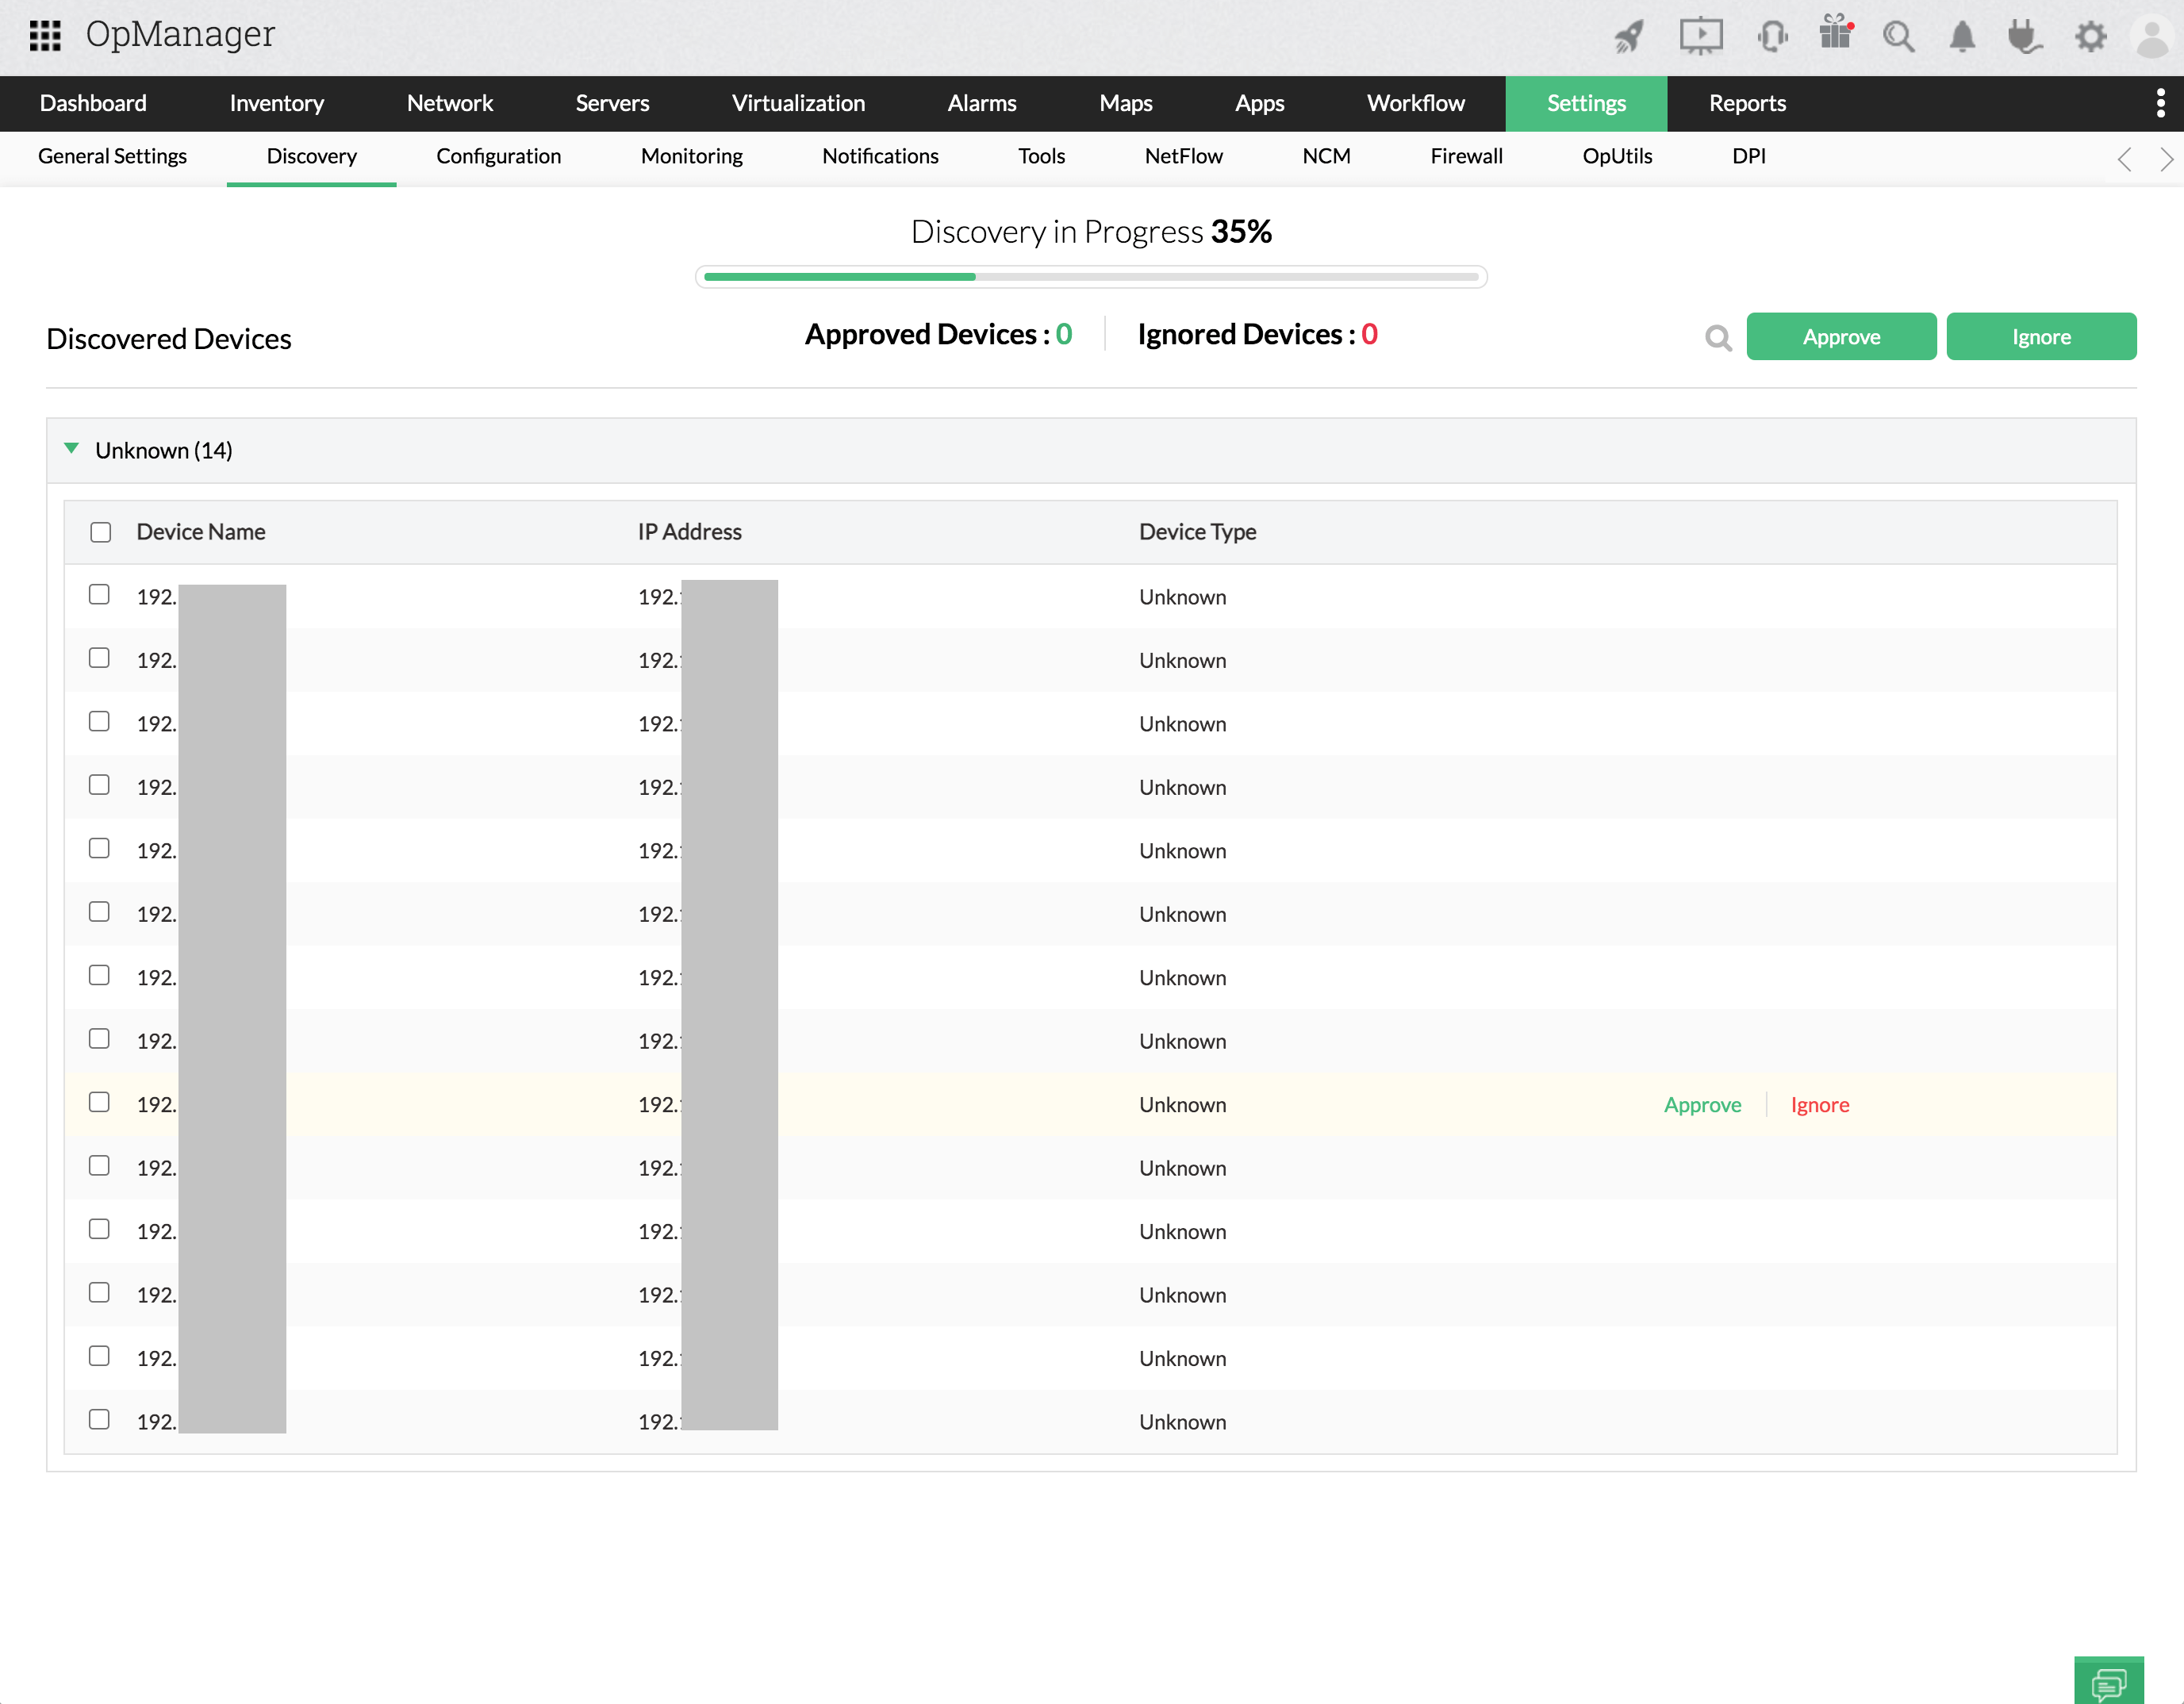Check the last device row checkbox
This screenshot has width=2184, height=1704.
[x=99, y=1419]
